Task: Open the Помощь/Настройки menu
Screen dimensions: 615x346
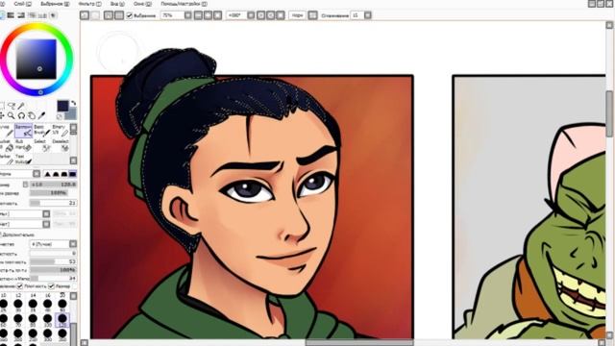Action: coord(184,4)
